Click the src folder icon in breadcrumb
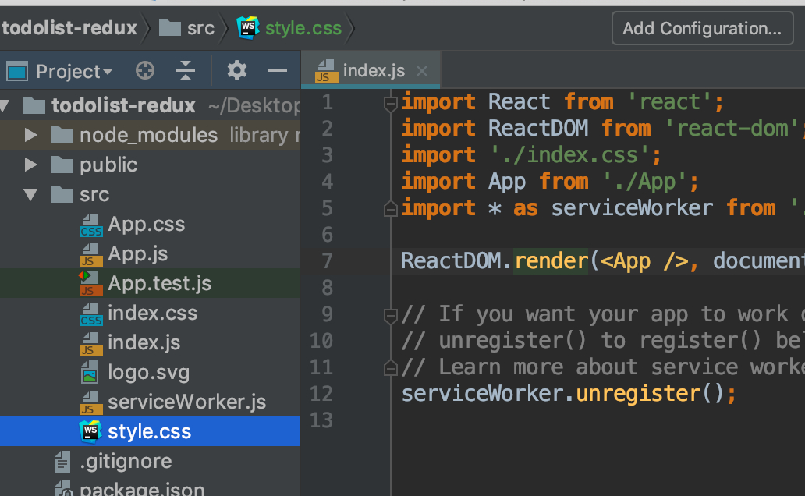The width and height of the screenshot is (805, 496). point(170,28)
